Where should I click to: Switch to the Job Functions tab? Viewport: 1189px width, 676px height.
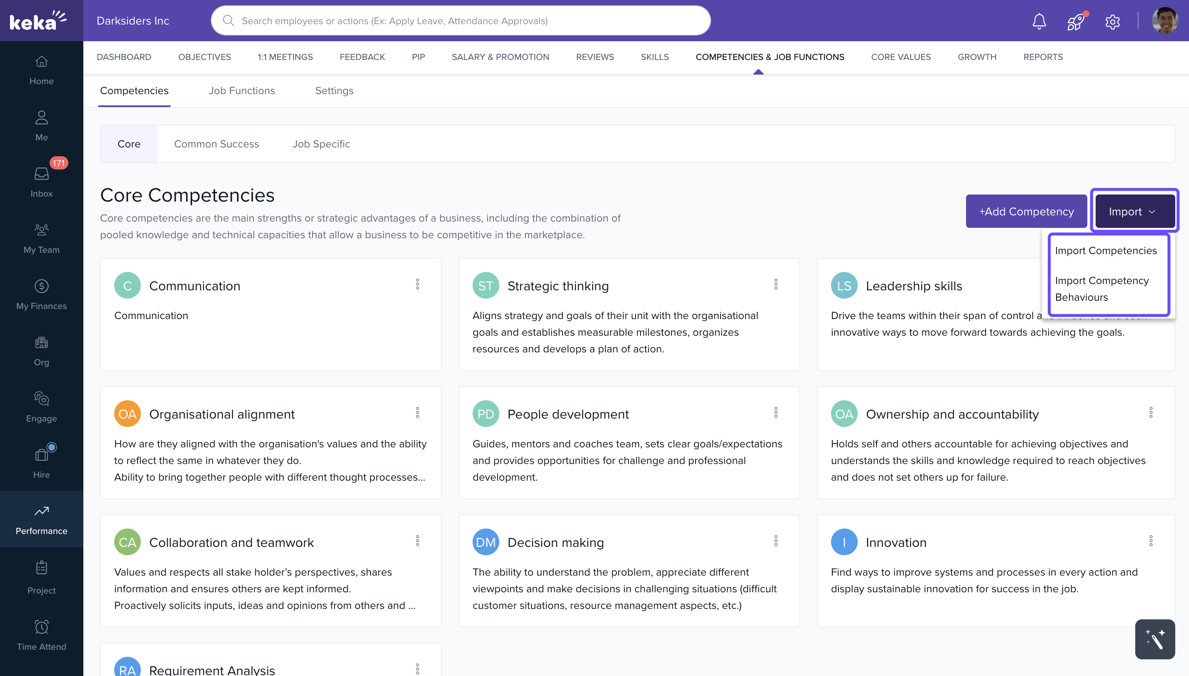(x=242, y=90)
